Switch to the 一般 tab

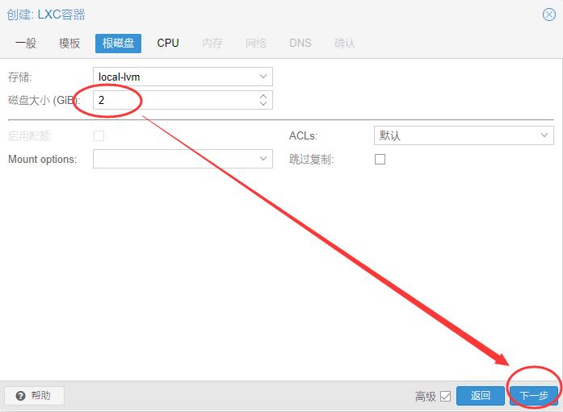pyautogui.click(x=26, y=44)
